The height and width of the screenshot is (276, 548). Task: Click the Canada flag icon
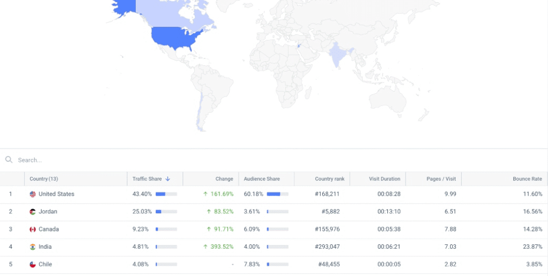pyautogui.click(x=33, y=229)
